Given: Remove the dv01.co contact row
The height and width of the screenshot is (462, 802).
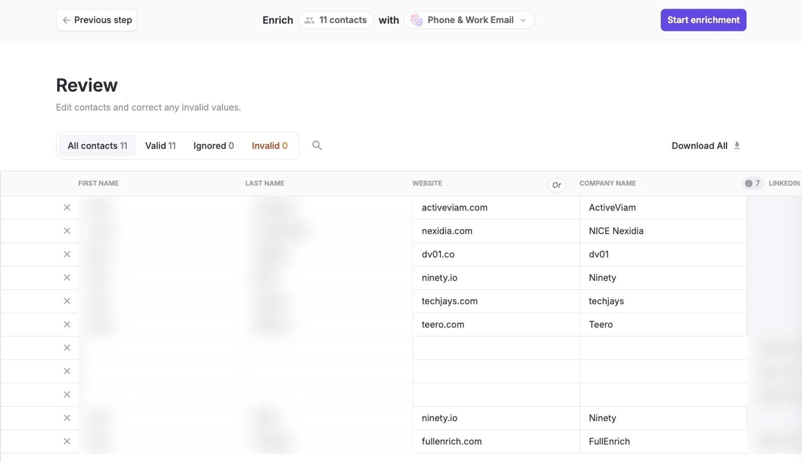Looking at the screenshot, I should [x=67, y=255].
